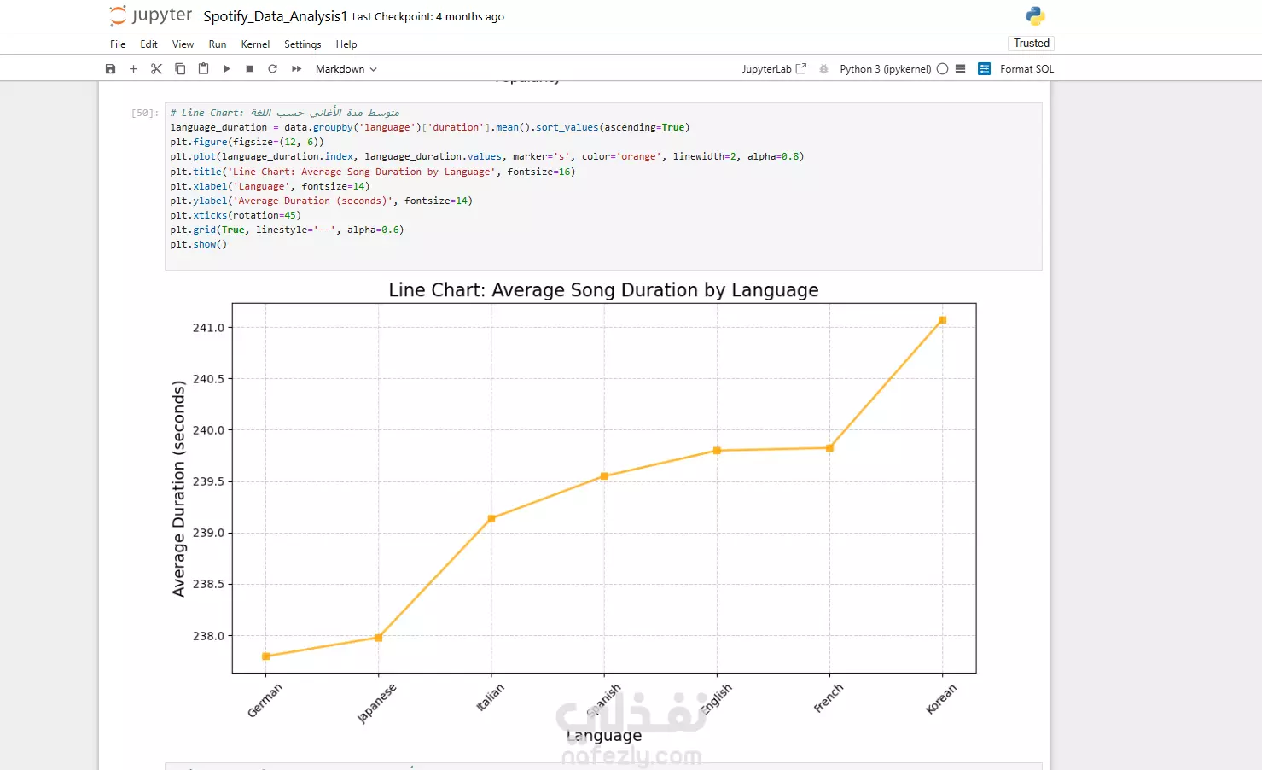This screenshot has height=770, width=1262.
Task: Open the Settings menu
Action: click(x=302, y=44)
